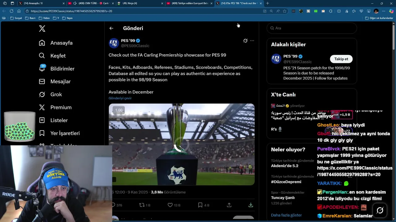Open the Yayın bookmarks folder
The image size is (396, 222).
point(67,18)
